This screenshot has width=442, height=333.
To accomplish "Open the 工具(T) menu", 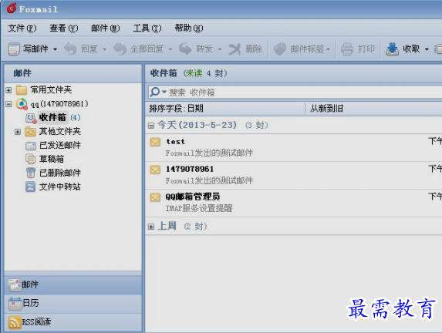I will point(147,28).
